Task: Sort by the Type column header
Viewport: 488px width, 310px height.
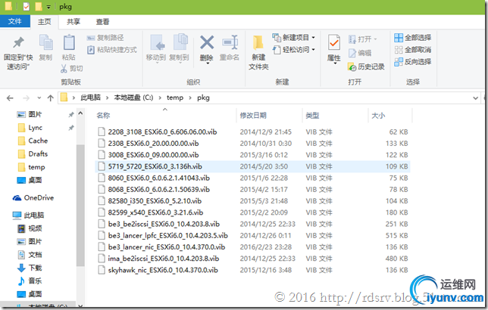Action: (x=312, y=116)
